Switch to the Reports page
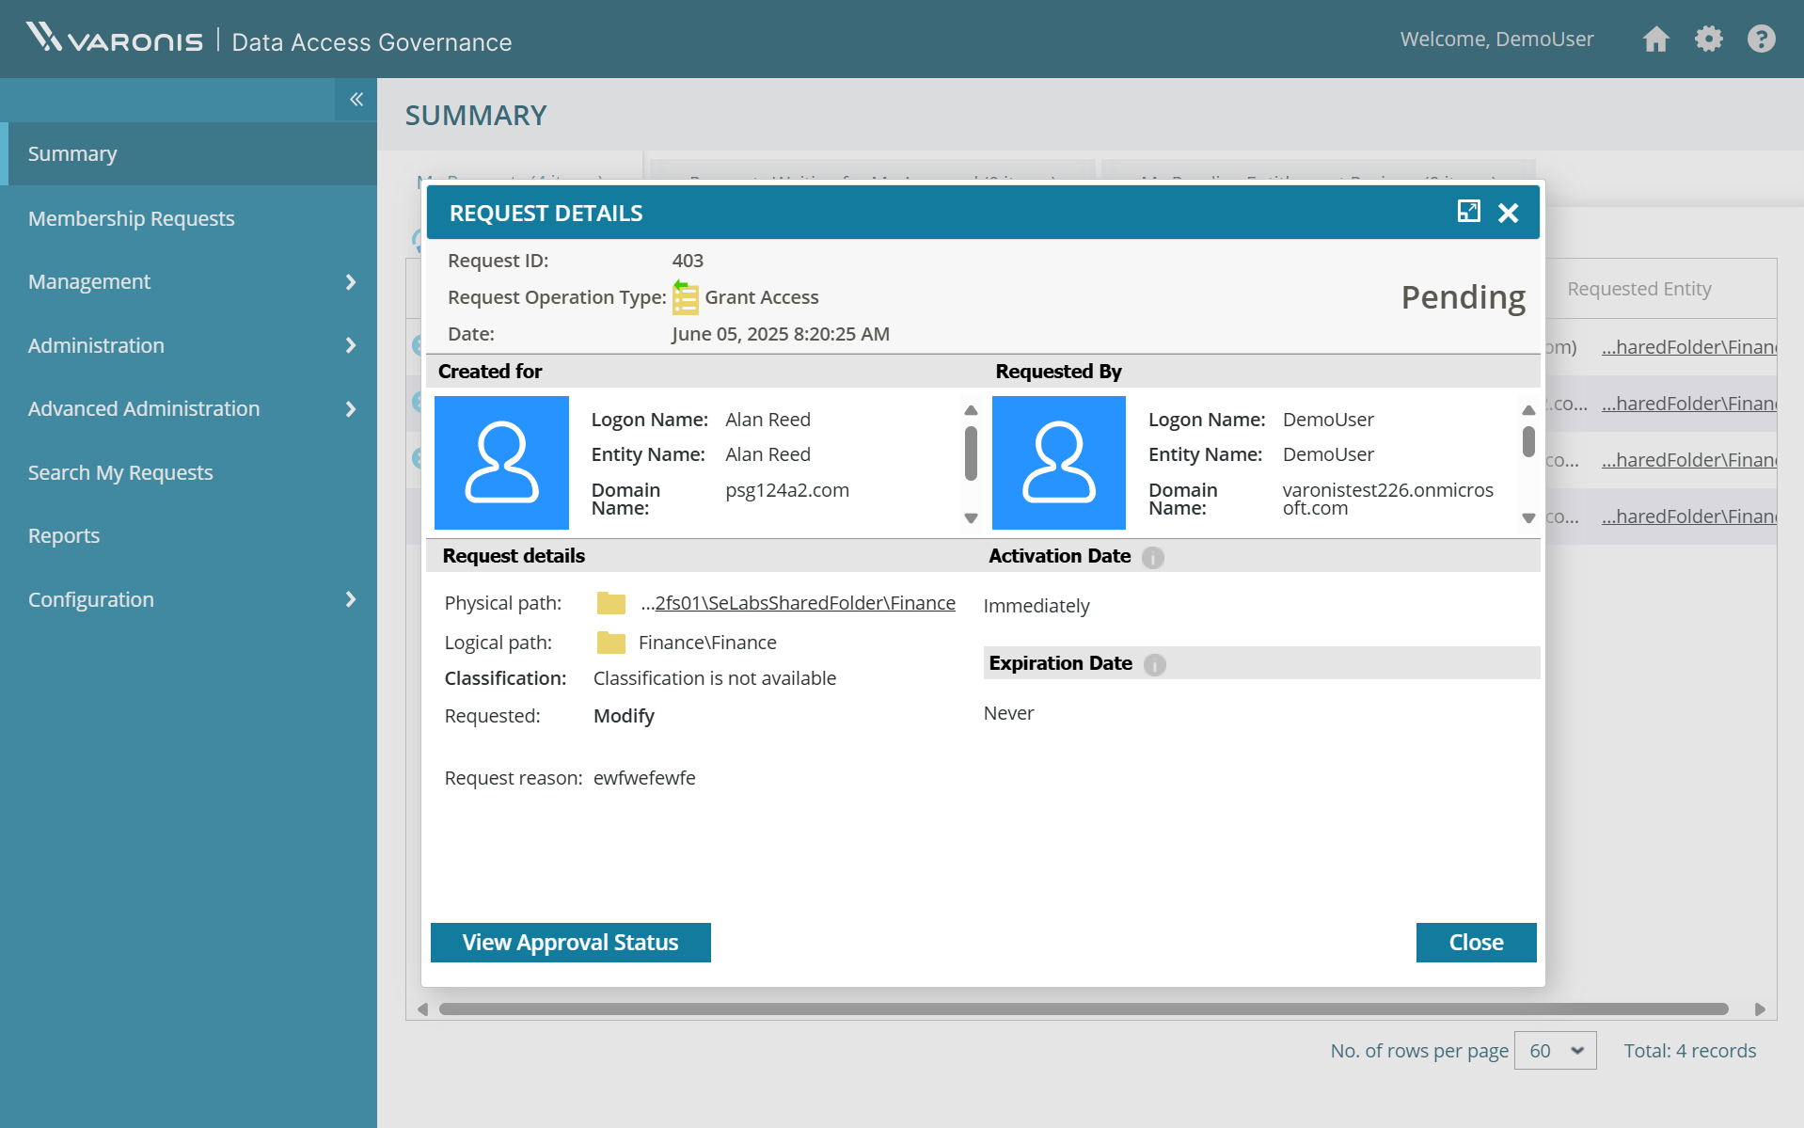Viewport: 1804px width, 1128px height. click(63, 535)
